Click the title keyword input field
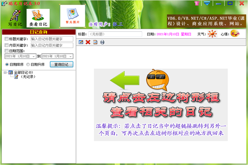248x165 pixels. point(52,39)
